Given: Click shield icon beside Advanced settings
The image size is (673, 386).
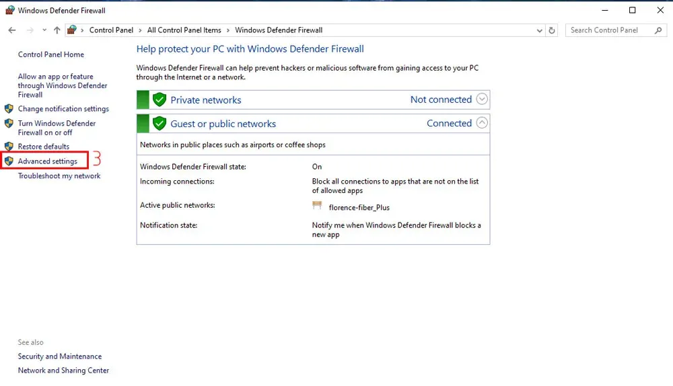Looking at the screenshot, I should point(9,161).
